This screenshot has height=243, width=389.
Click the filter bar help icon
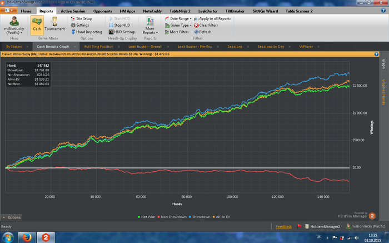coord(376,54)
